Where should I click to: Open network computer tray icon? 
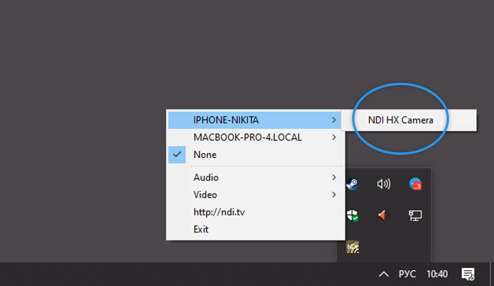pyautogui.click(x=415, y=216)
